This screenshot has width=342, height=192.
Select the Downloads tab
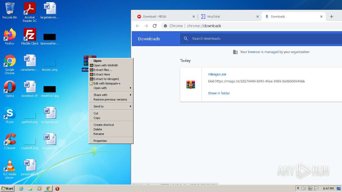[294, 17]
